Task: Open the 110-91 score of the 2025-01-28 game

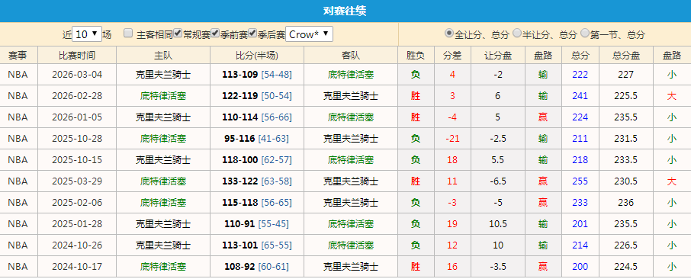Action: click(x=239, y=224)
